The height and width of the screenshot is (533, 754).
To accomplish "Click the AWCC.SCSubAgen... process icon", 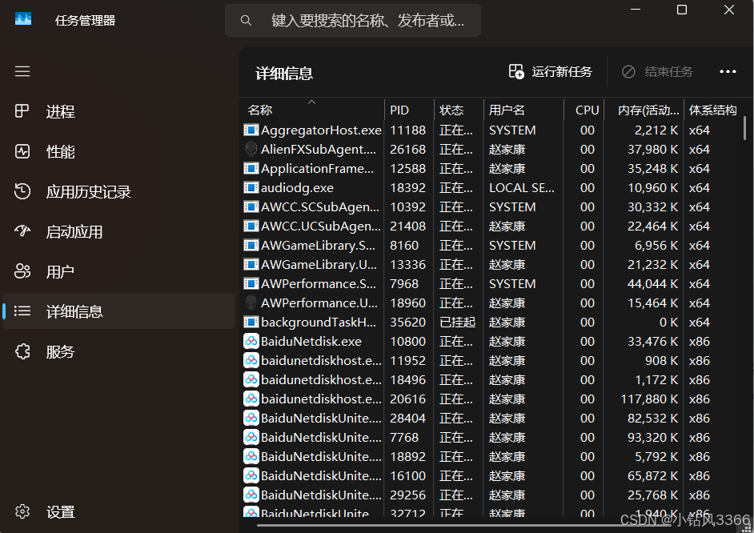I will (x=251, y=206).
